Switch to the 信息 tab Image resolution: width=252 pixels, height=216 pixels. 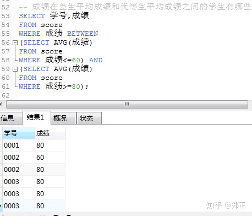pyautogui.click(x=11, y=118)
